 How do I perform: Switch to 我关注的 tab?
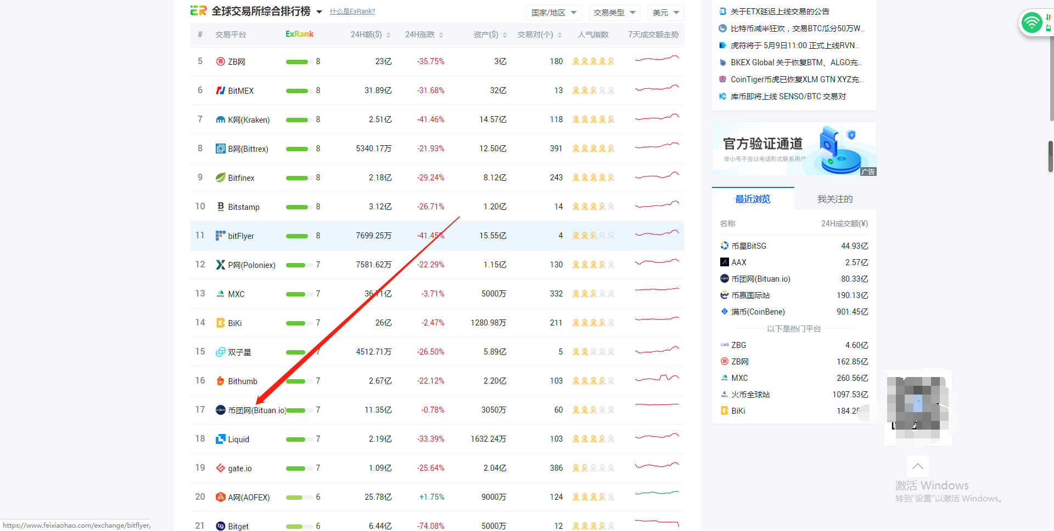click(835, 199)
